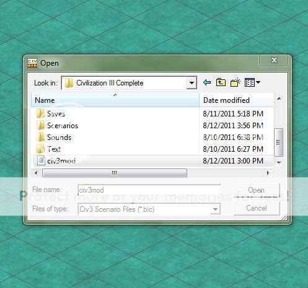The width and height of the screenshot is (308, 288).
Task: Click the 8/12/2011 3:00 PM date cell
Action: point(233,161)
